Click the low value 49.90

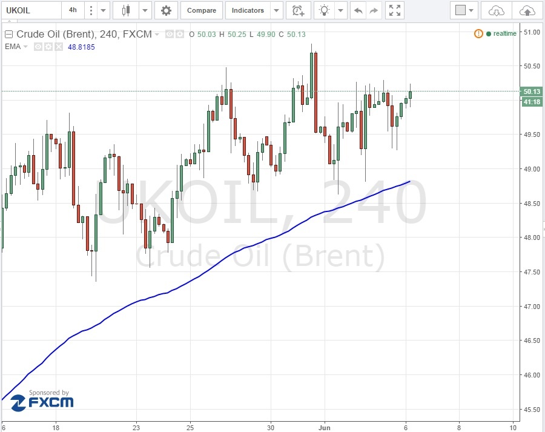(266, 35)
